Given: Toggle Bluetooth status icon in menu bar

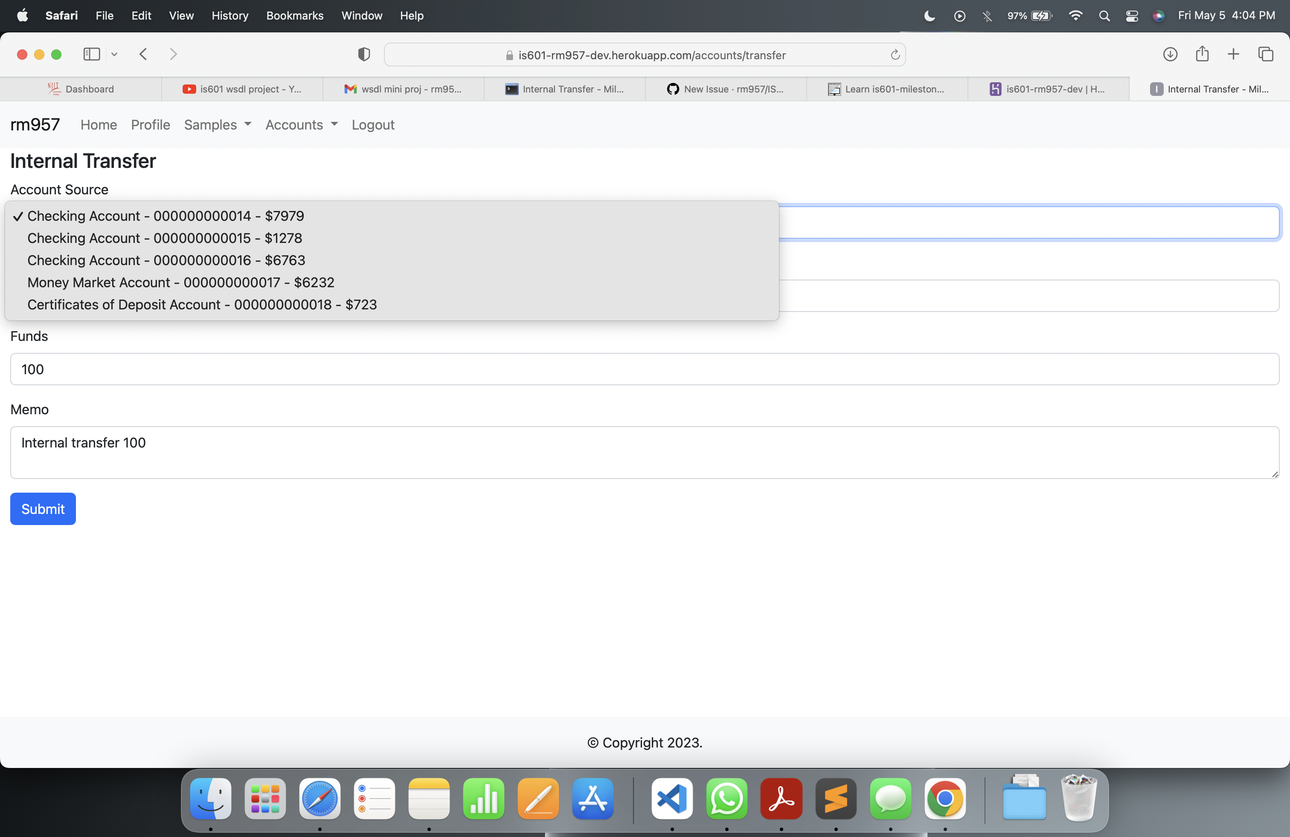Looking at the screenshot, I should click(987, 16).
